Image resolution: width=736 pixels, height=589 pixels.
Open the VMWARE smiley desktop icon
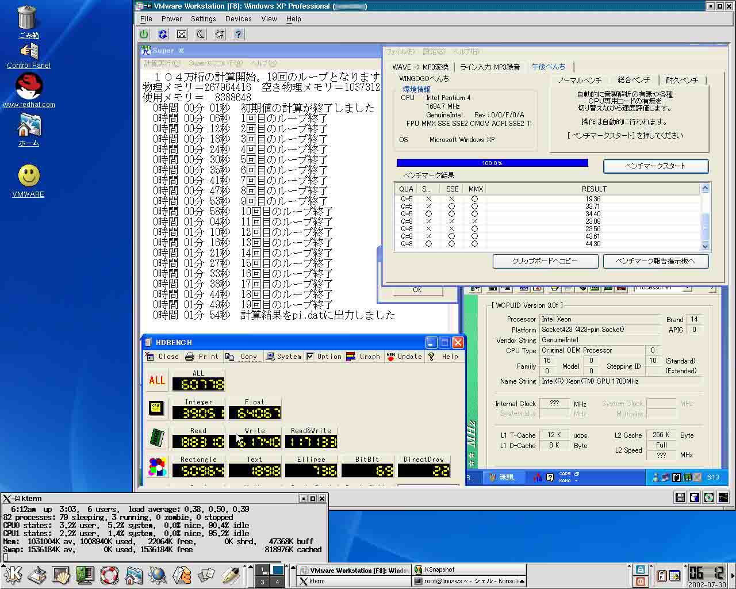click(28, 181)
